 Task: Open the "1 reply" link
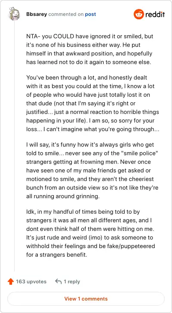(72, 282)
